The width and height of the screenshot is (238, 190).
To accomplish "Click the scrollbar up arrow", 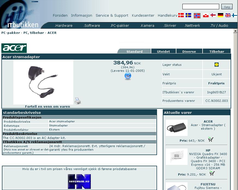I will [x=236, y=31].
